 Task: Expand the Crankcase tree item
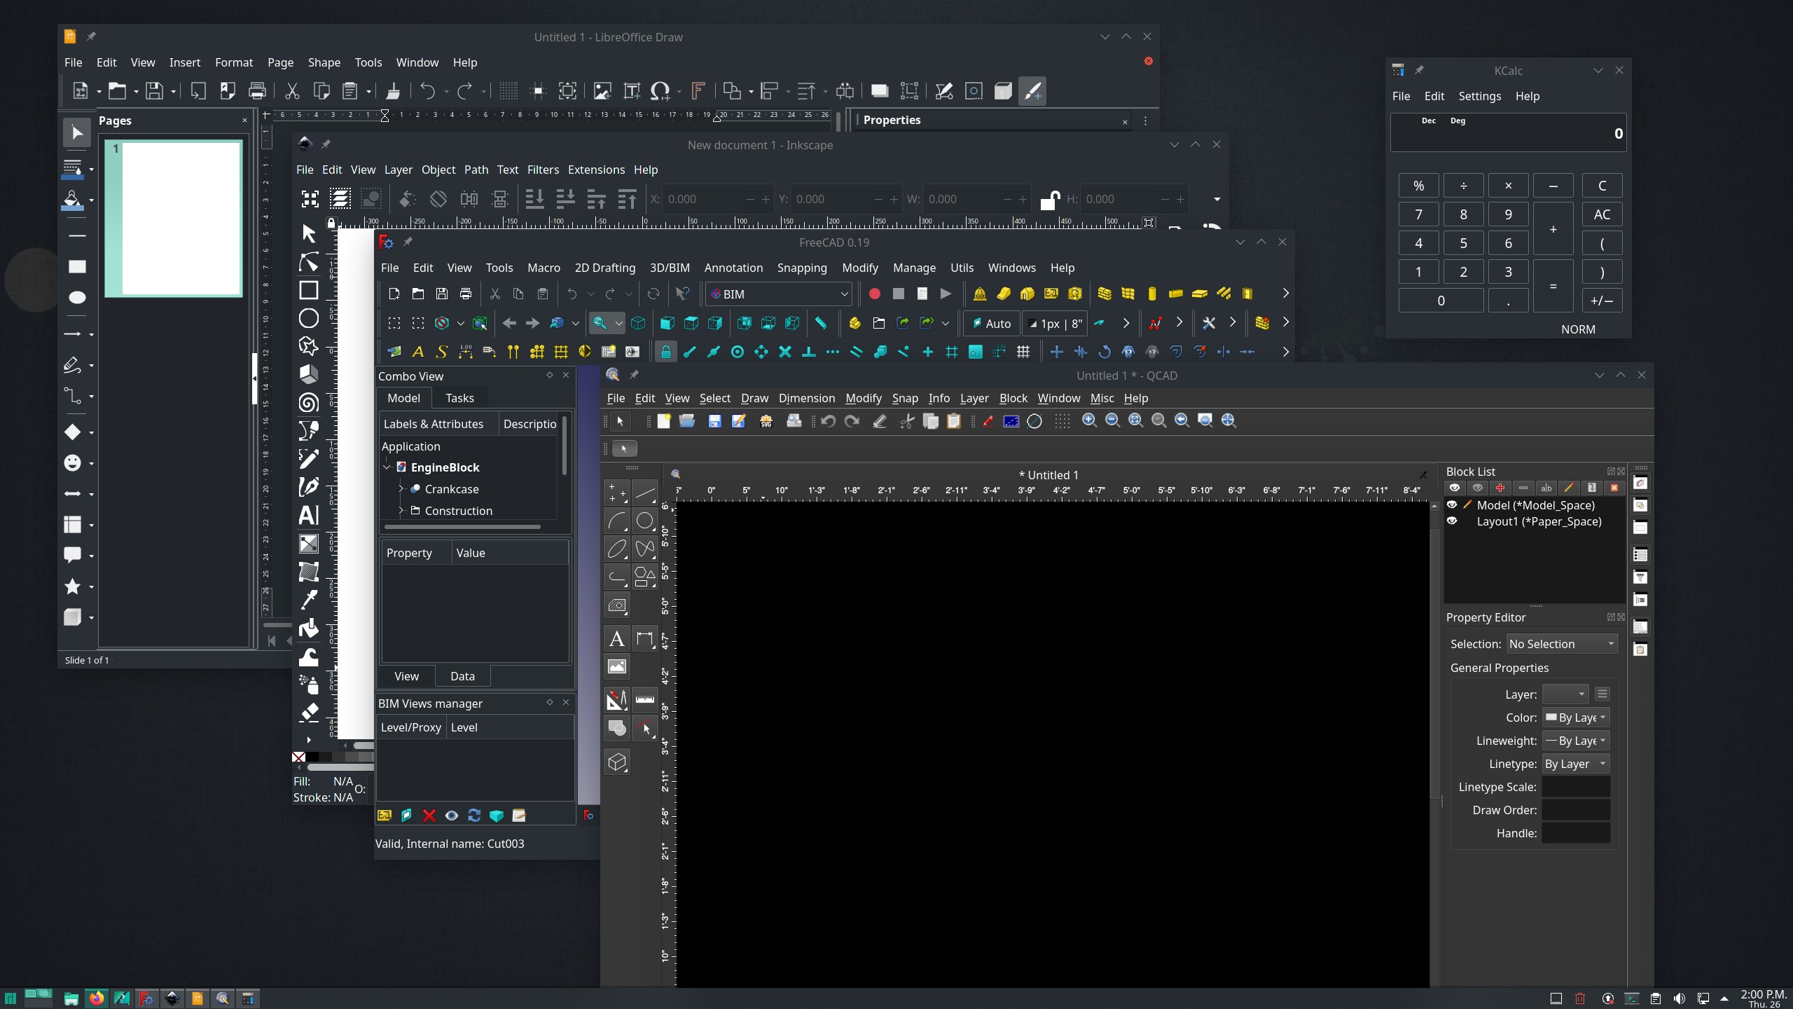coord(401,489)
